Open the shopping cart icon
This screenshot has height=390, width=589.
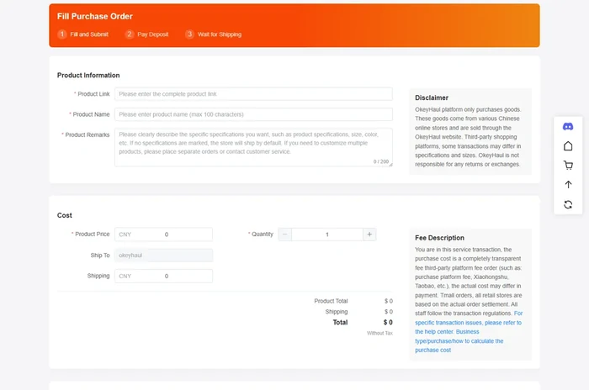pos(568,165)
